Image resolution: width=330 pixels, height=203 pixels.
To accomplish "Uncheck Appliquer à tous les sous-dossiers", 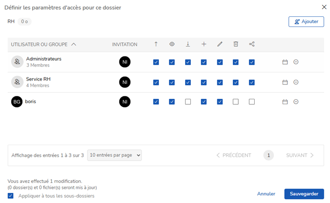I will pyautogui.click(x=11, y=196).
